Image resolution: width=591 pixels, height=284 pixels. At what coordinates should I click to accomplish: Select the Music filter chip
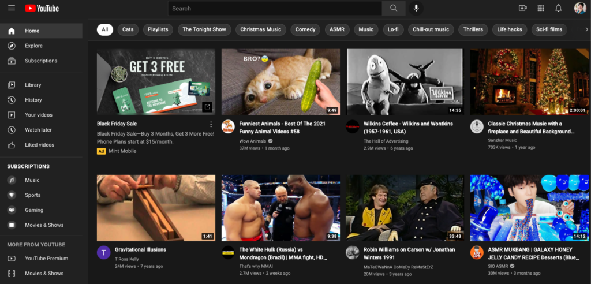366,29
